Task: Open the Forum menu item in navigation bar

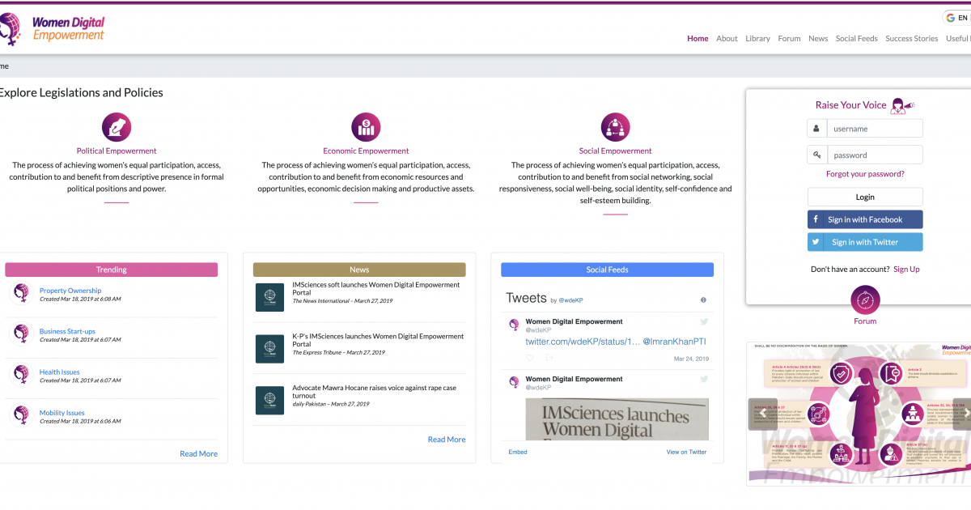Action: coord(789,39)
